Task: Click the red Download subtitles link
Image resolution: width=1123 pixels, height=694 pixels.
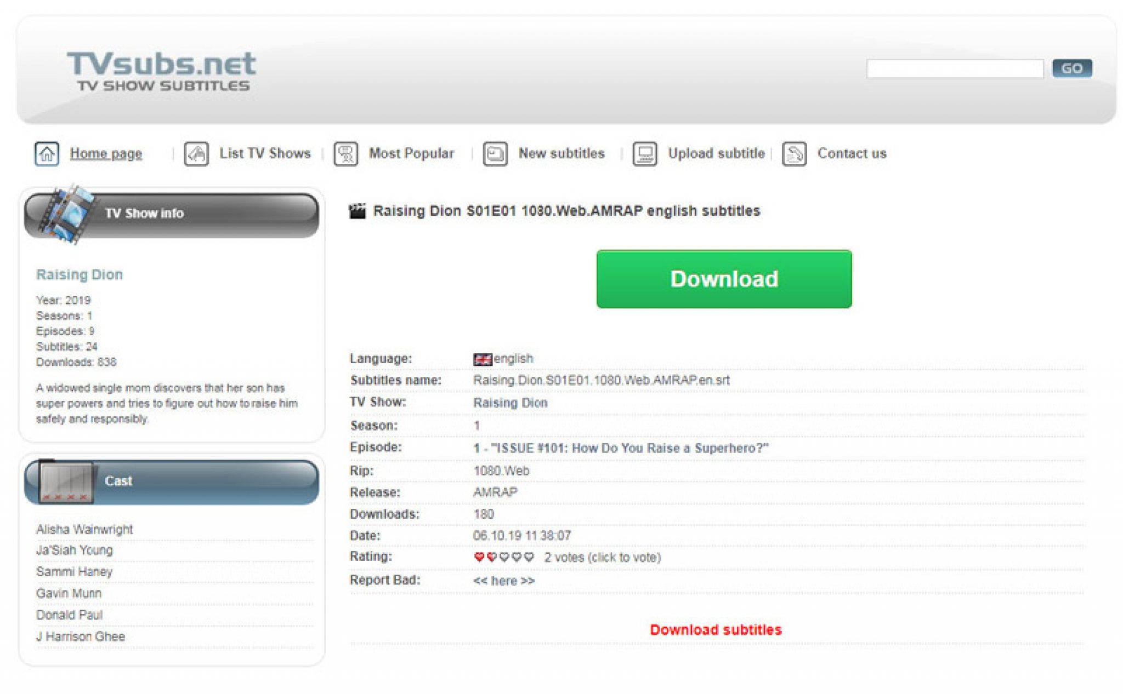Action: click(x=716, y=629)
